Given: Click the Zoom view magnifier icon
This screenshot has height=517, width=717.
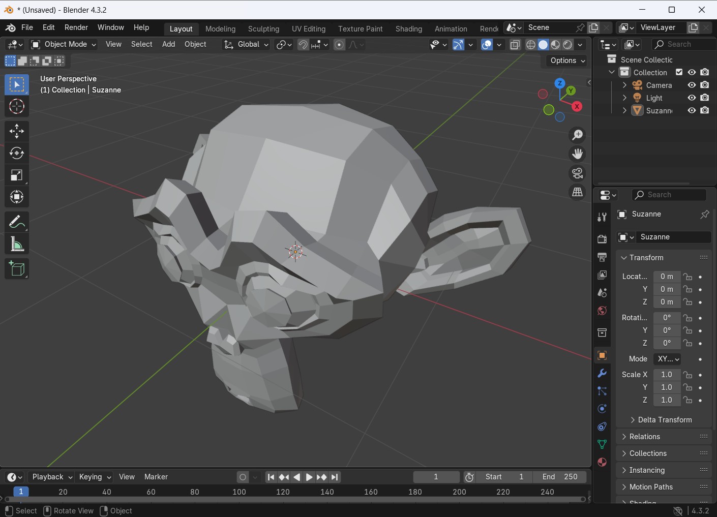Looking at the screenshot, I should coord(578,135).
